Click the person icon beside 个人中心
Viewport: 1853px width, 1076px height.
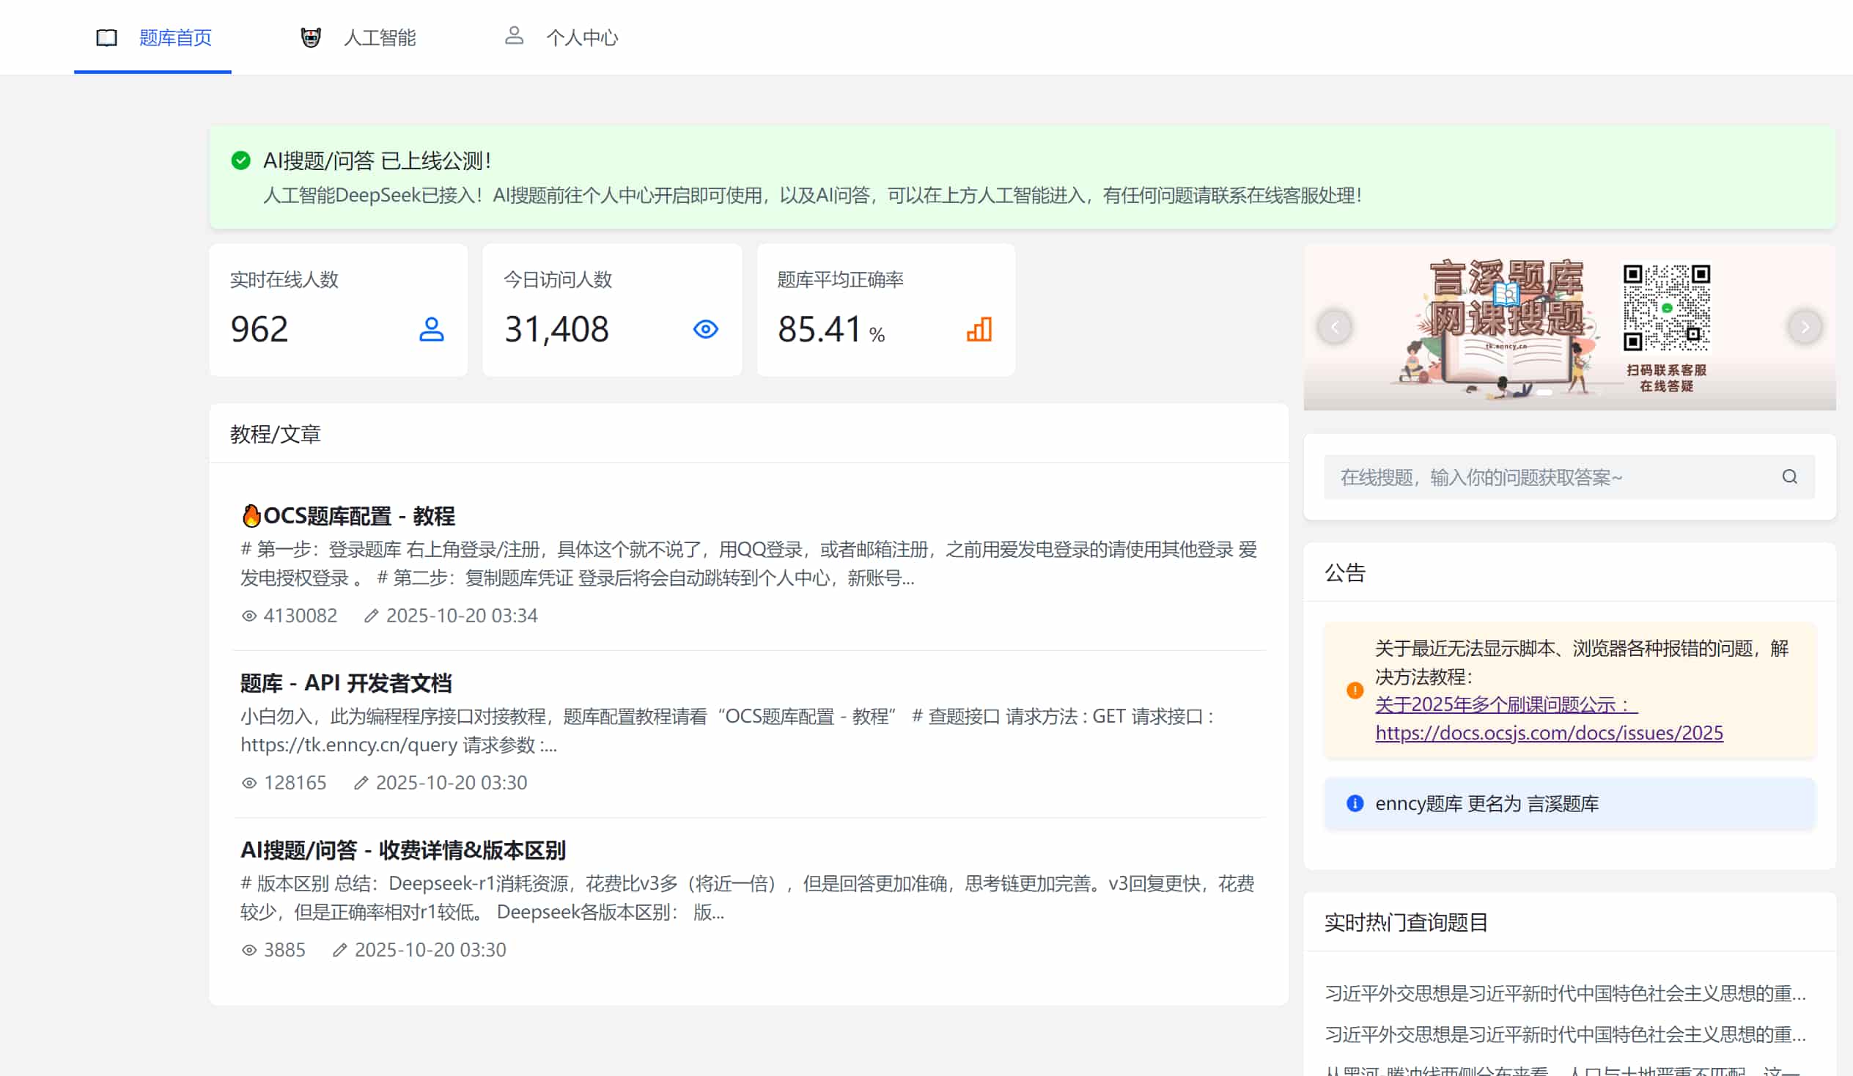514,35
